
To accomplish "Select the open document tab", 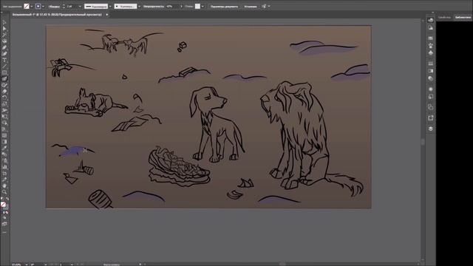I will click(58, 14).
